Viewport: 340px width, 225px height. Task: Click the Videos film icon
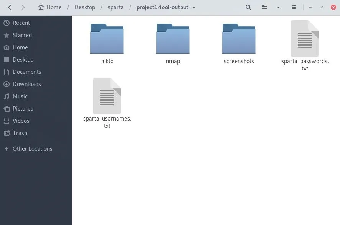pos(7,121)
